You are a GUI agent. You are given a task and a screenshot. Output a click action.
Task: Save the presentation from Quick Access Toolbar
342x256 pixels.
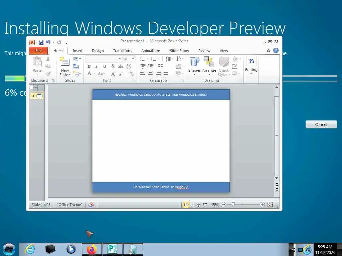point(41,42)
